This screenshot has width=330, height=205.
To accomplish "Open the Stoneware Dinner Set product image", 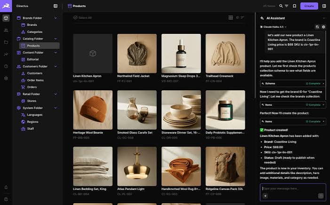I will [x=181, y=110].
